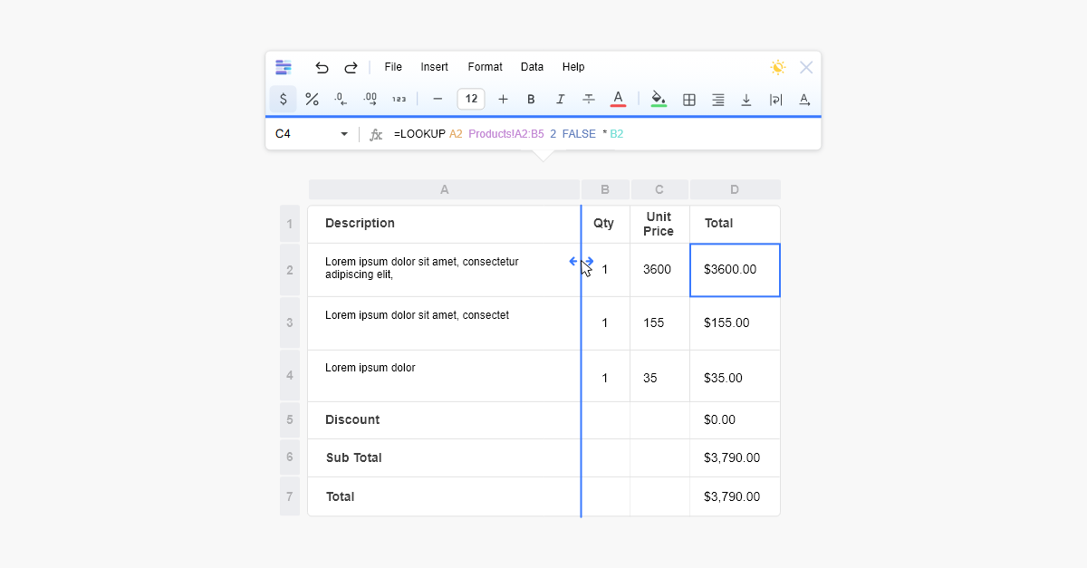Viewport: 1087px width, 568px height.
Task: Select the cell with $35.00
Action: [x=735, y=376]
